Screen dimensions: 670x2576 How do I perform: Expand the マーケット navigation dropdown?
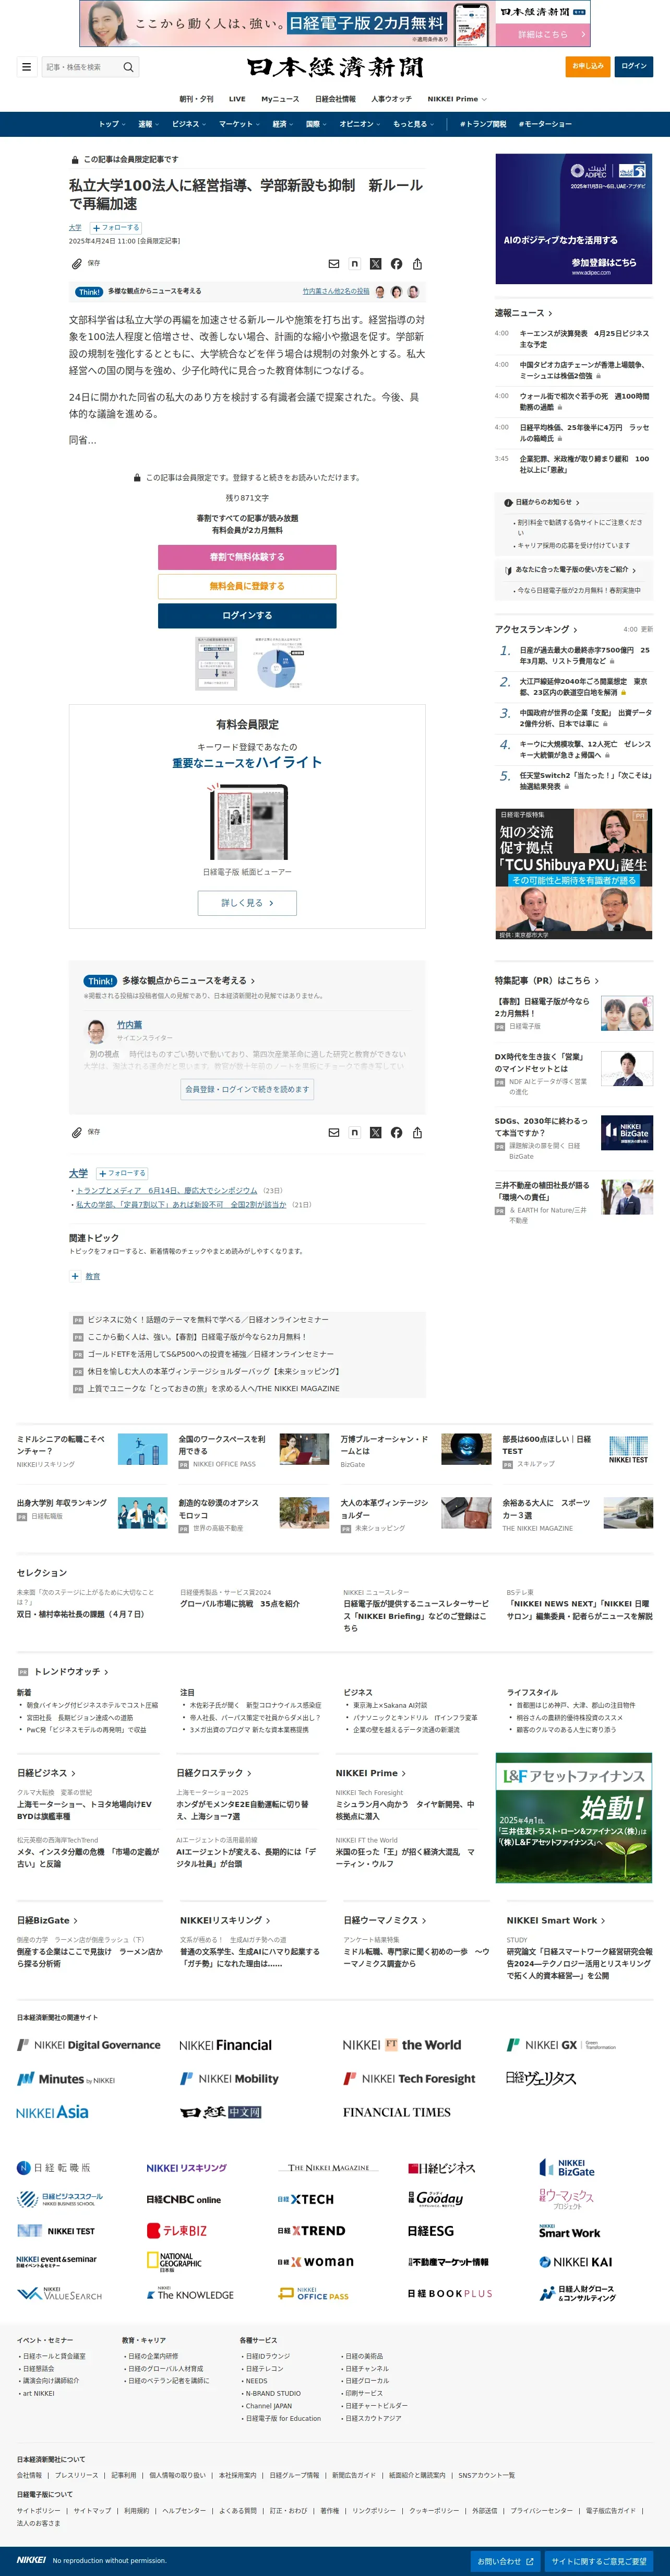[x=240, y=124]
